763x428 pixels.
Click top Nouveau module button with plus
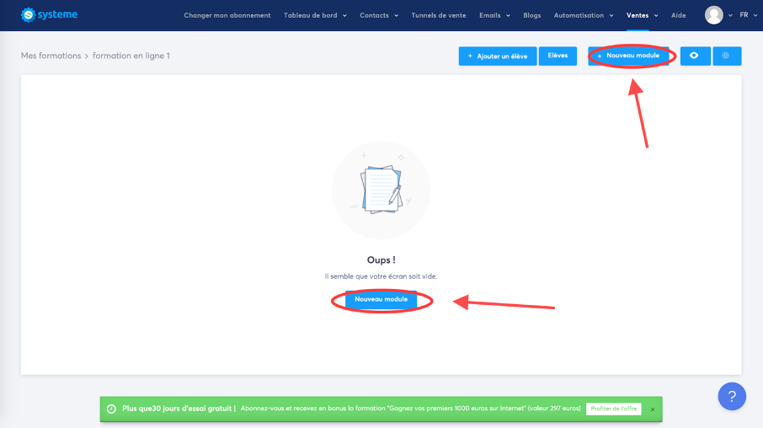click(629, 56)
